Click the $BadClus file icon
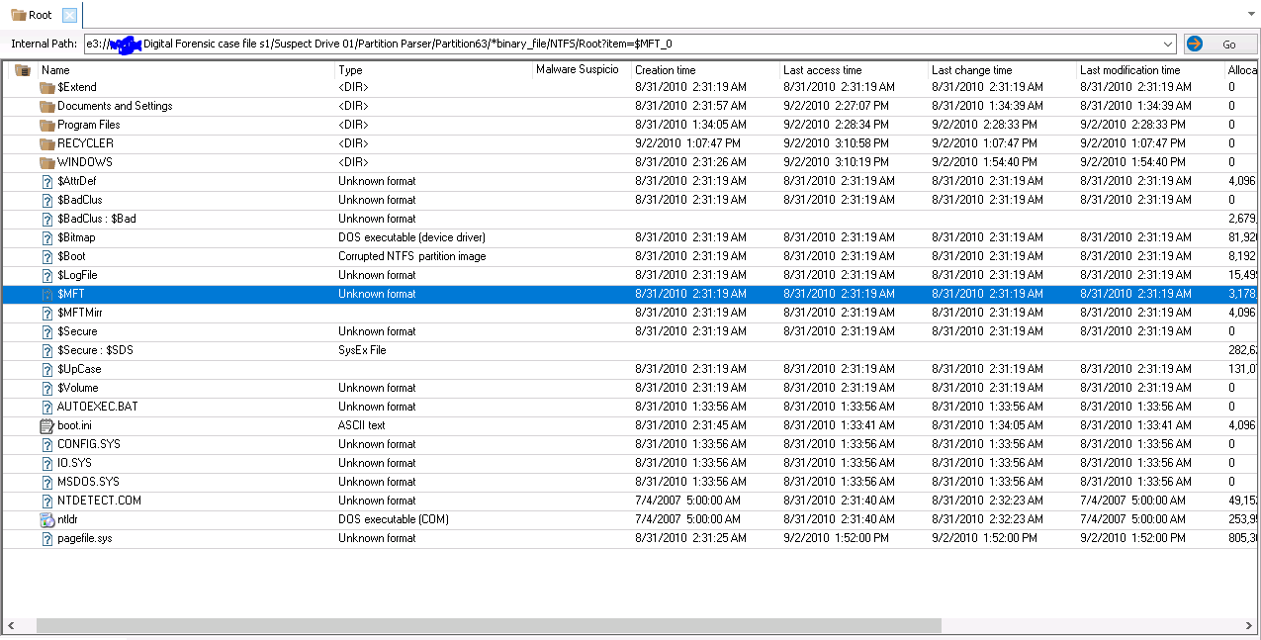 click(46, 200)
